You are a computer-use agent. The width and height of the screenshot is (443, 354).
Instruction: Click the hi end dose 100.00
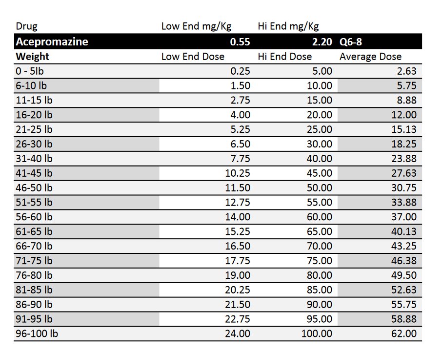click(x=317, y=334)
